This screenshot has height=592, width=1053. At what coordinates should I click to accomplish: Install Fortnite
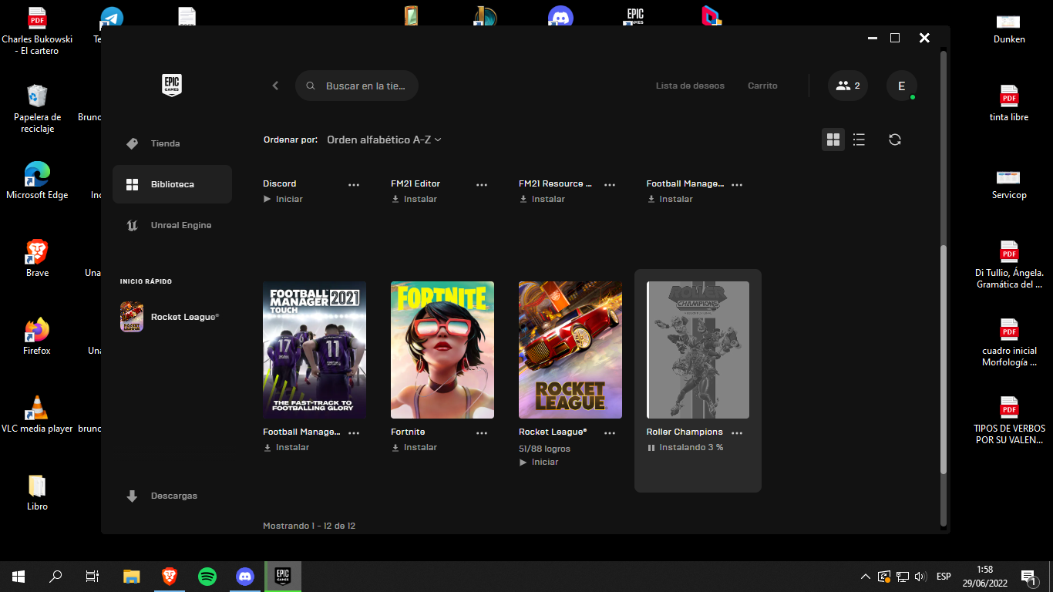click(414, 447)
